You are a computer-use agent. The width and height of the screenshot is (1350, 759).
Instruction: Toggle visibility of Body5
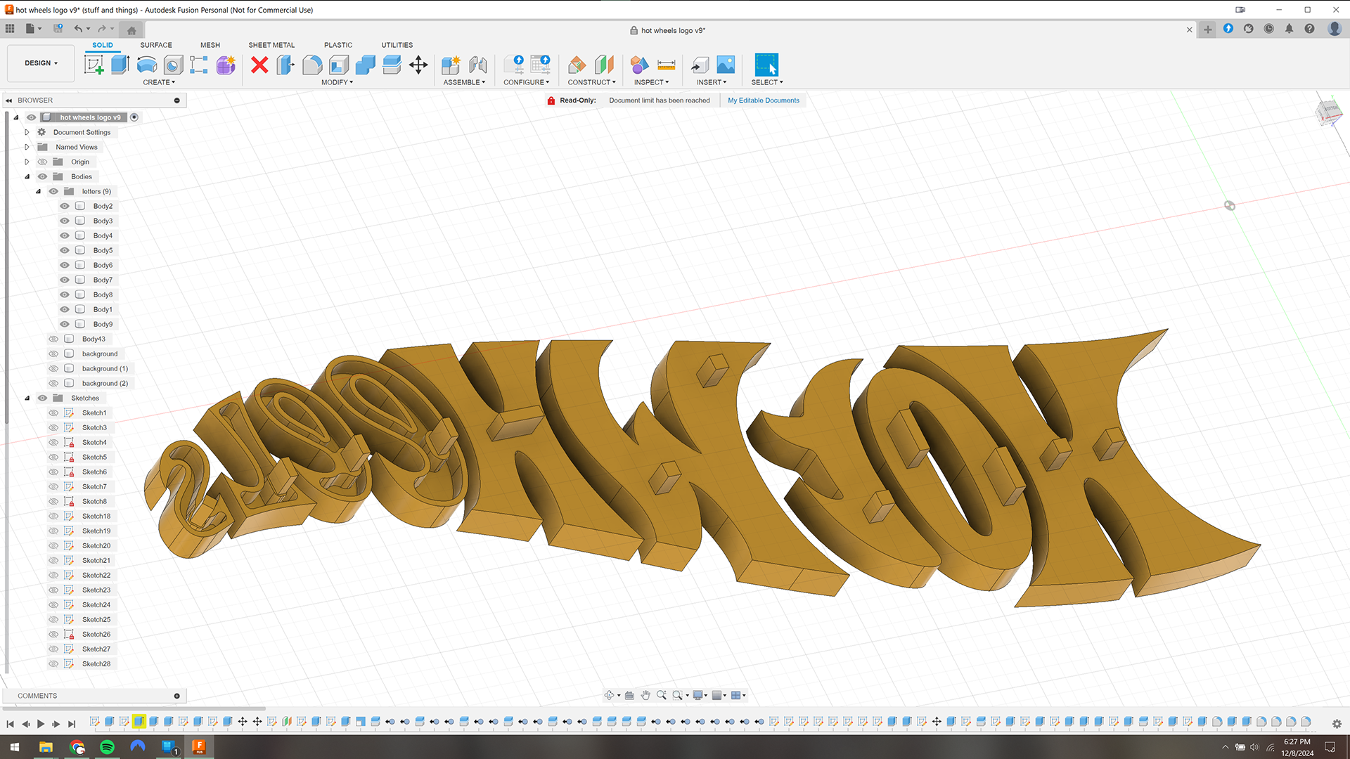click(65, 250)
